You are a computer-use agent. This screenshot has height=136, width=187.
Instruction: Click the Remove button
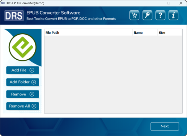23,94
